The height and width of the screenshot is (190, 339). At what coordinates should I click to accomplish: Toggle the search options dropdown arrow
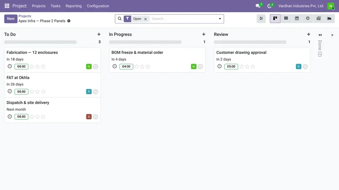(220, 19)
